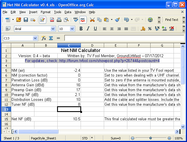Click the Format Paintbrush icon
Image resolution: width=187 pixels, height=142 pixels.
[x=117, y=20]
